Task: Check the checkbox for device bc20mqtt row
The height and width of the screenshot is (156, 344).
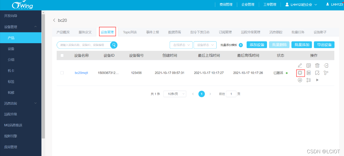Action: click(x=62, y=73)
